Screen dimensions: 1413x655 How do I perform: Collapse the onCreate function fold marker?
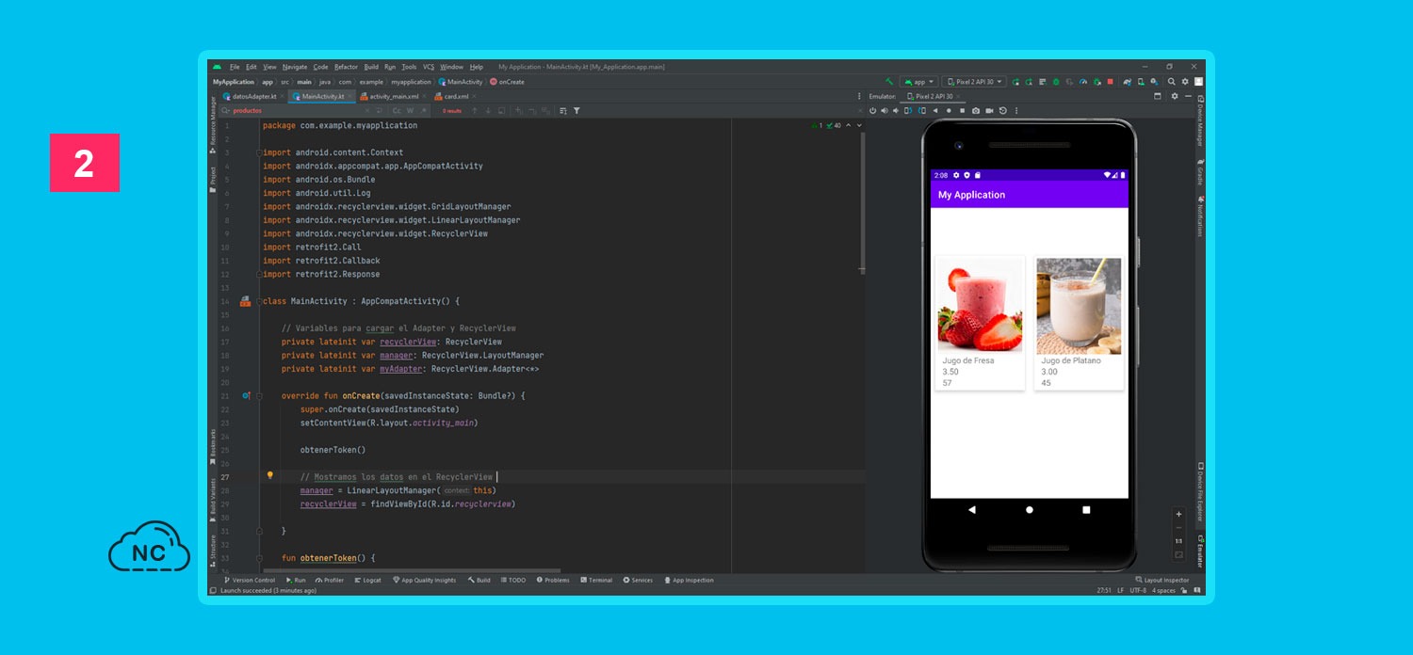click(x=260, y=396)
